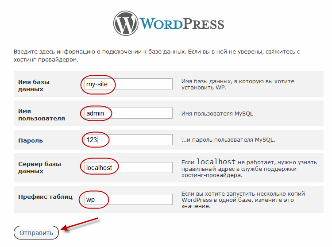Click the WordPress logo
The width and height of the screenshot is (332, 247).
tap(169, 23)
